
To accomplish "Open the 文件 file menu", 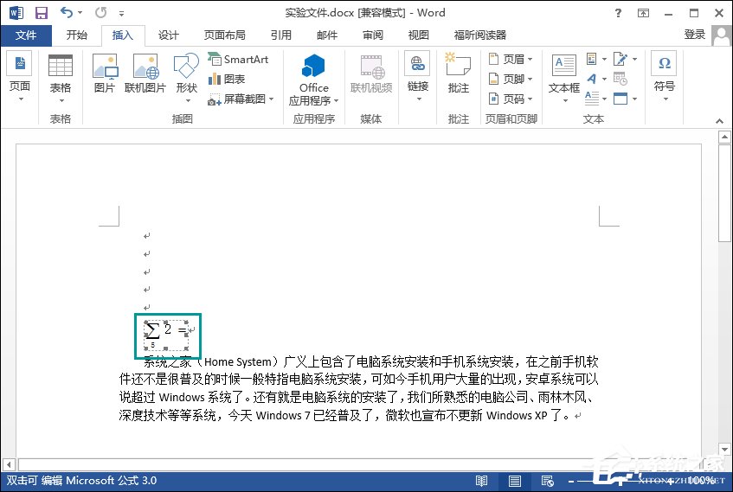I will click(x=26, y=35).
